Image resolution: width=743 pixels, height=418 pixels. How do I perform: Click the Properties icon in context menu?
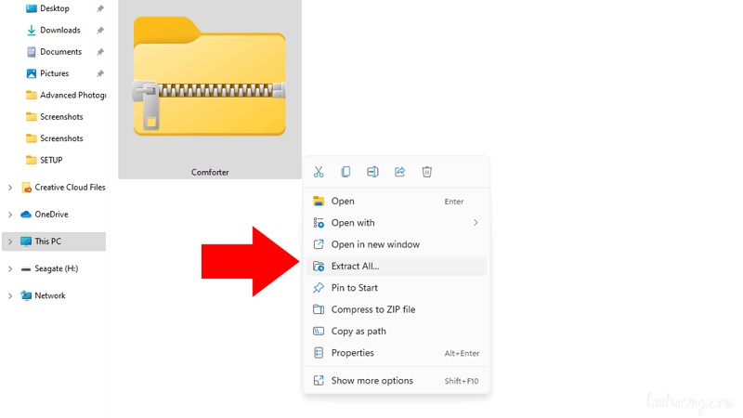pos(319,353)
